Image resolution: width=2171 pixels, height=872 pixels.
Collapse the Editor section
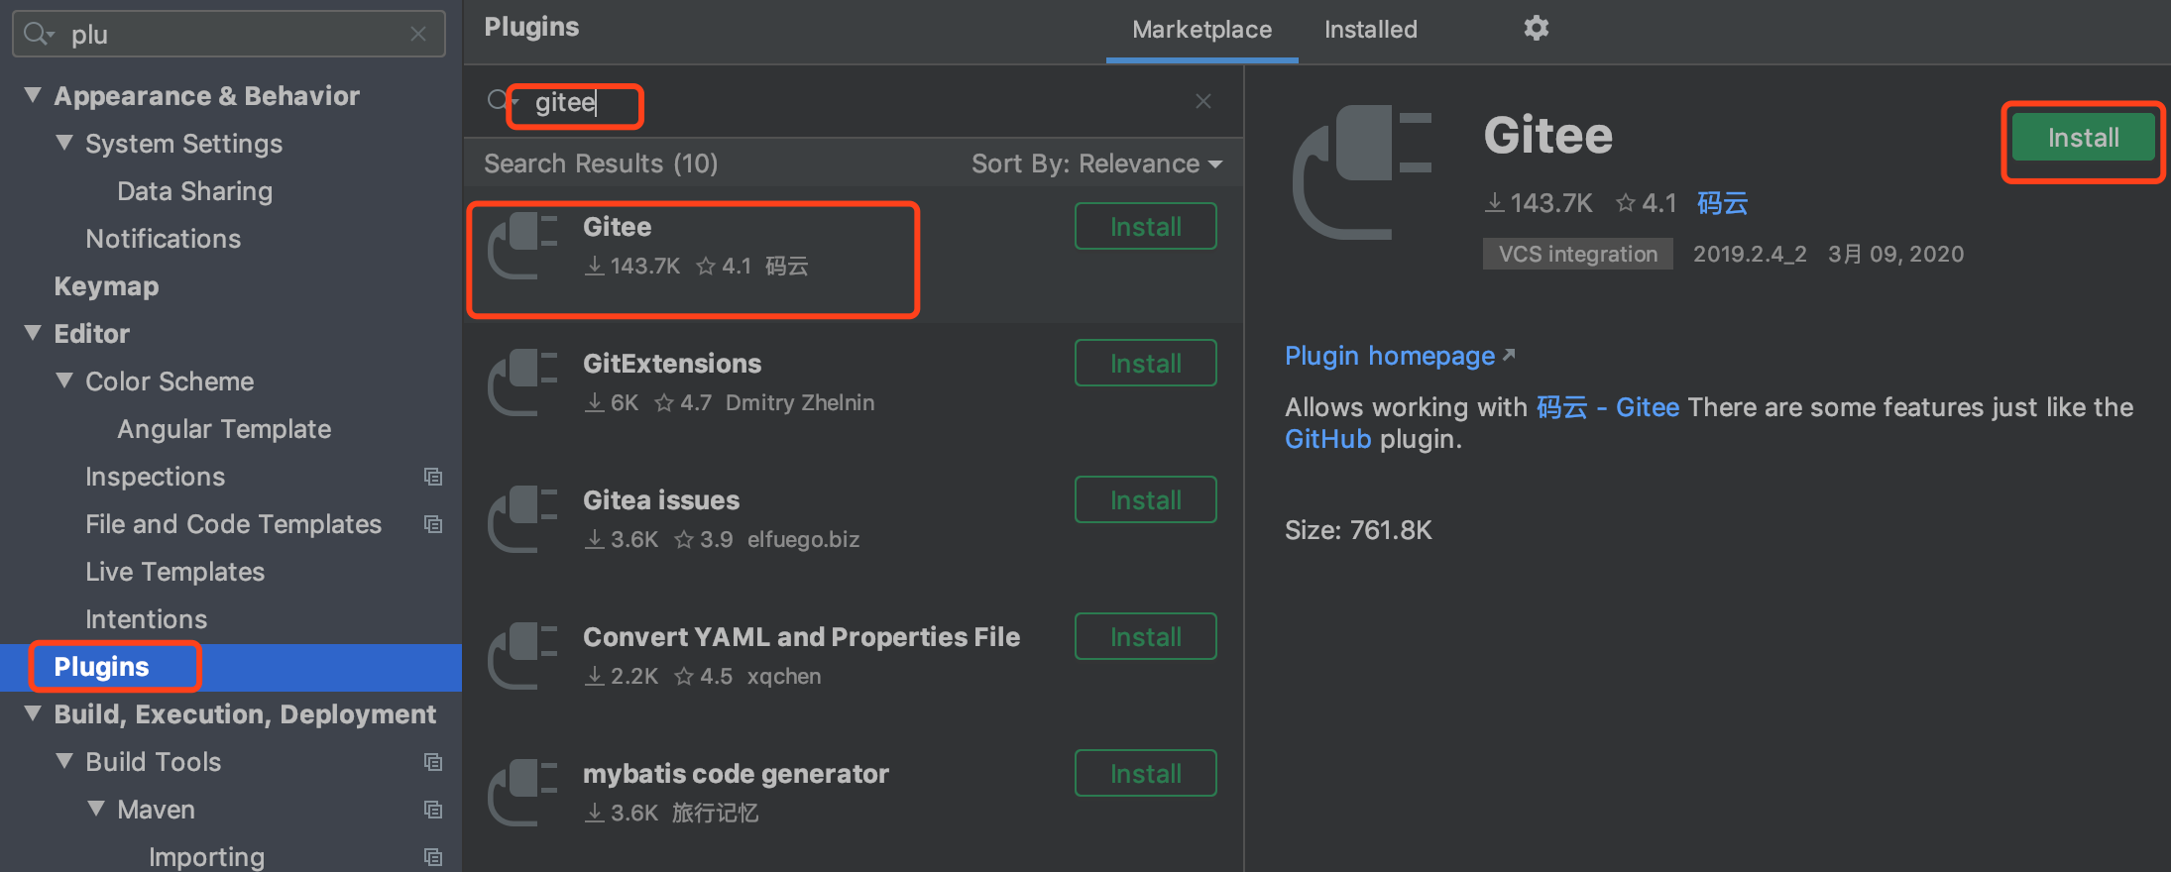[33, 333]
